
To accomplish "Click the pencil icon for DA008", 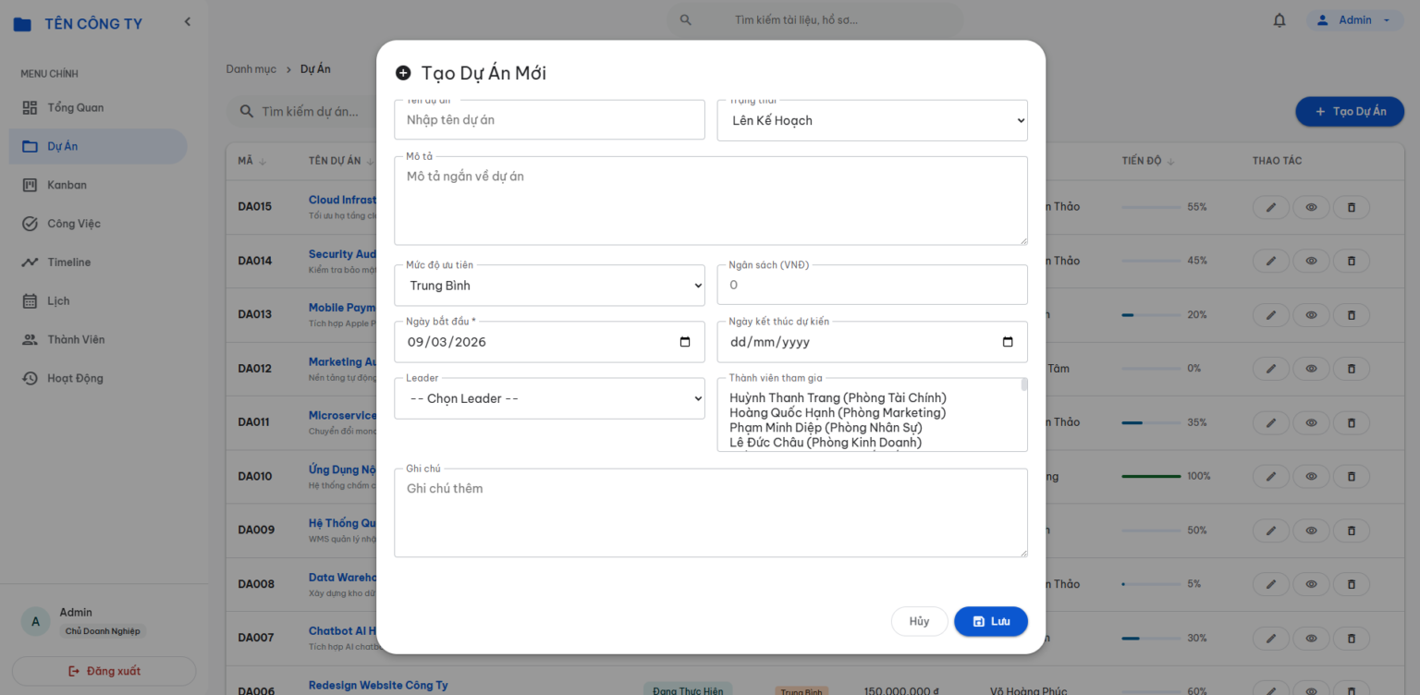I will pyautogui.click(x=1271, y=584).
